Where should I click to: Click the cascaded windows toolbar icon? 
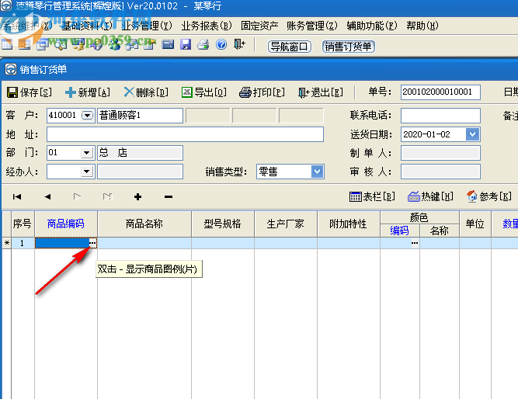42,44
